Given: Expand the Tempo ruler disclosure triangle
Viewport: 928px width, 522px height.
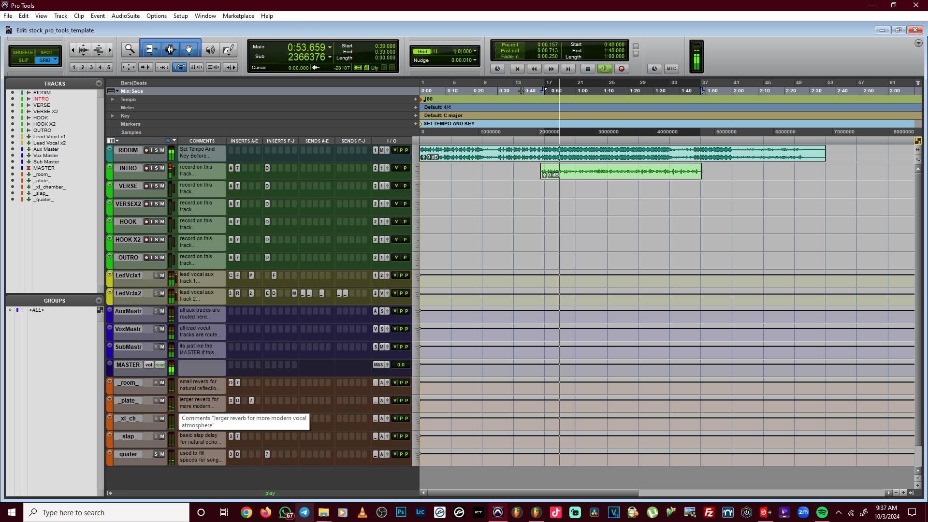Looking at the screenshot, I should [113, 100].
